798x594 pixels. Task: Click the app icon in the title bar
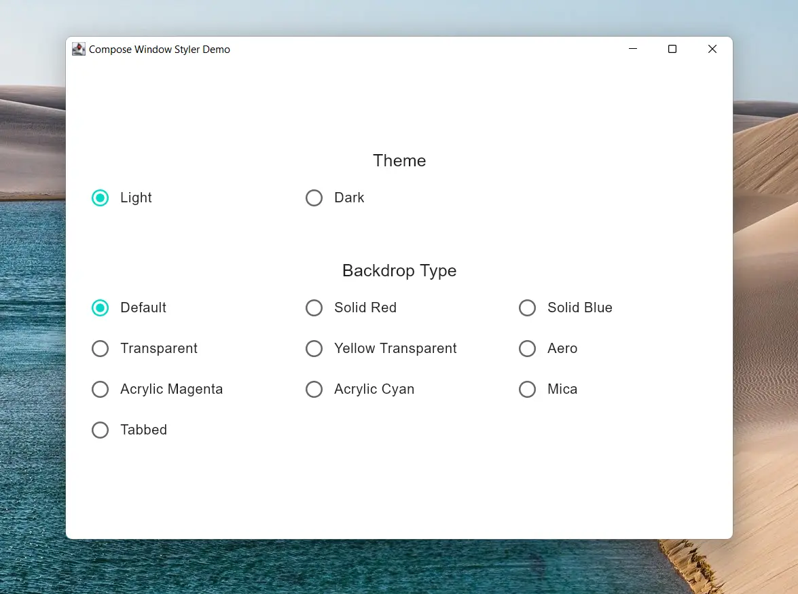click(x=78, y=49)
